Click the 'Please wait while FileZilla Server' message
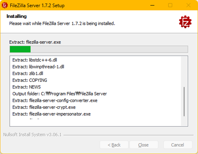Viewport: 198px width, 154px height. (62, 24)
